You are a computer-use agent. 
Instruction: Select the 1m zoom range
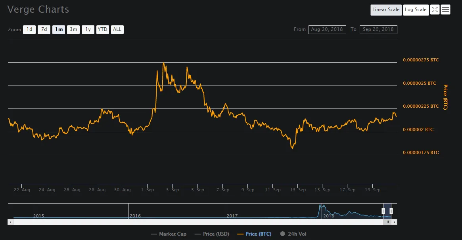point(59,29)
